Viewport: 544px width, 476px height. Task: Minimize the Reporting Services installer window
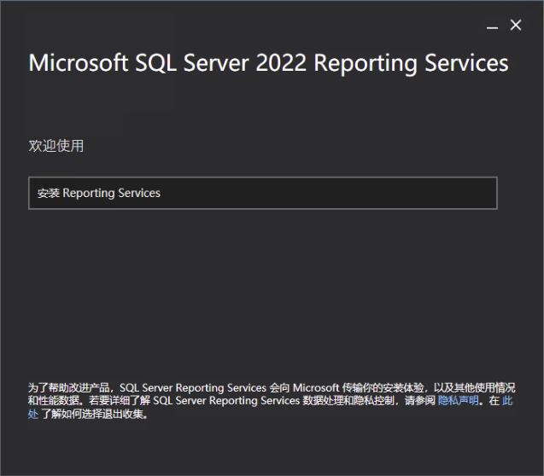click(492, 26)
